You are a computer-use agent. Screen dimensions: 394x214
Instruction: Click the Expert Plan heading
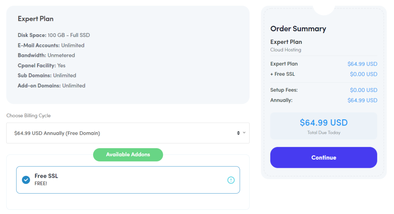point(35,19)
